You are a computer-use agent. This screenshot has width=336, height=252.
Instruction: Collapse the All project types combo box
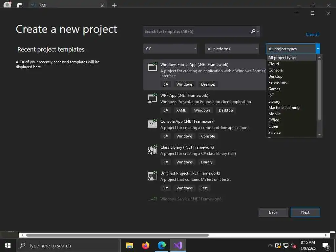point(318,49)
